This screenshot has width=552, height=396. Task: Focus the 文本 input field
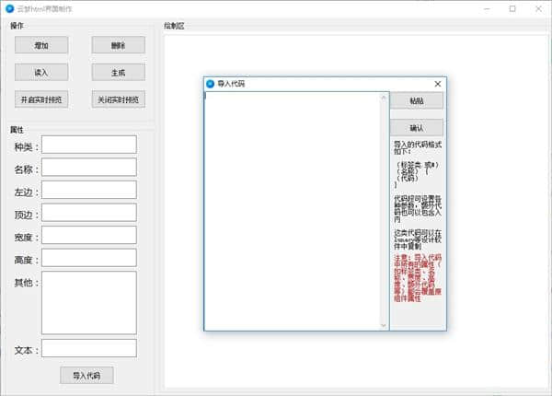point(89,348)
